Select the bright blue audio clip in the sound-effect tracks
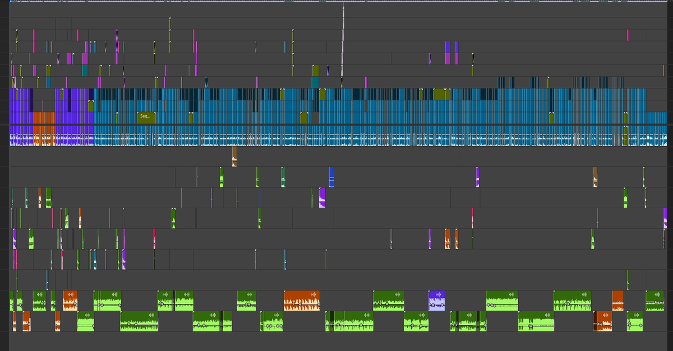Viewport: 673px width, 351px height. tap(331, 177)
